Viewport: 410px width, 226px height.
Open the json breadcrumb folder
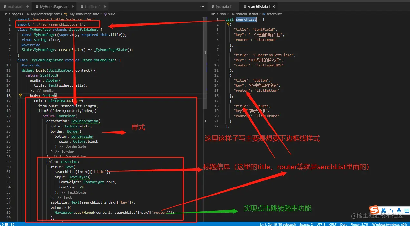(223, 14)
